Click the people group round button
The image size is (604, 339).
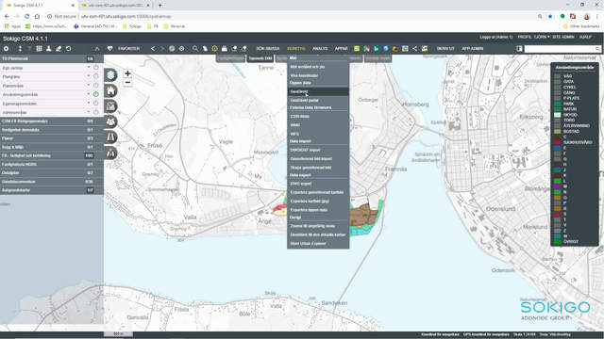(x=110, y=121)
